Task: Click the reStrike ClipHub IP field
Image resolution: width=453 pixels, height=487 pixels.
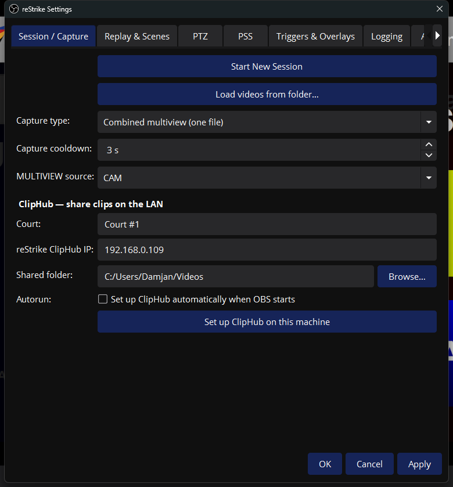Action: 267,250
